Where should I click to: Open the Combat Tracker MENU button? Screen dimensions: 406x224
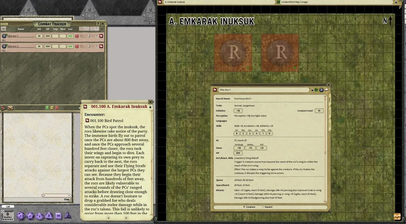(x=4, y=24)
